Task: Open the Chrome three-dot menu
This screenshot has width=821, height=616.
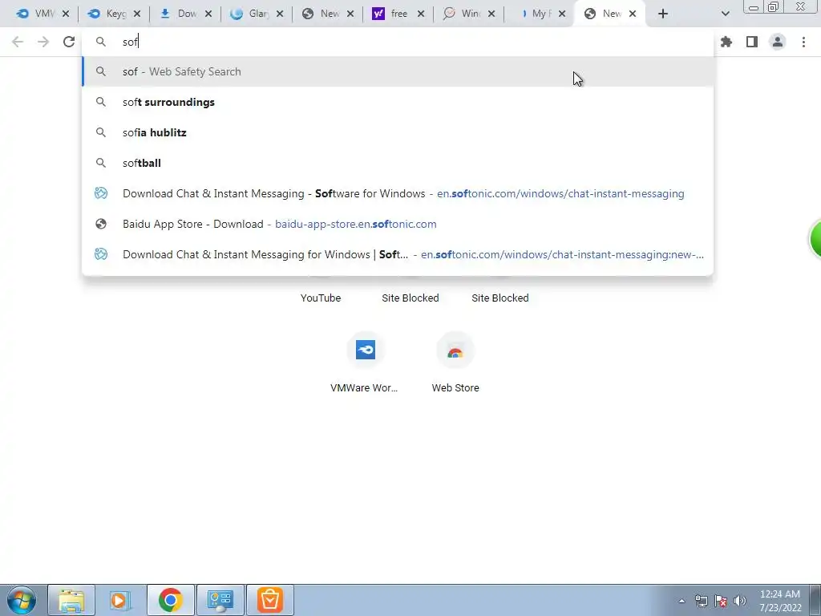Action: pyautogui.click(x=803, y=42)
